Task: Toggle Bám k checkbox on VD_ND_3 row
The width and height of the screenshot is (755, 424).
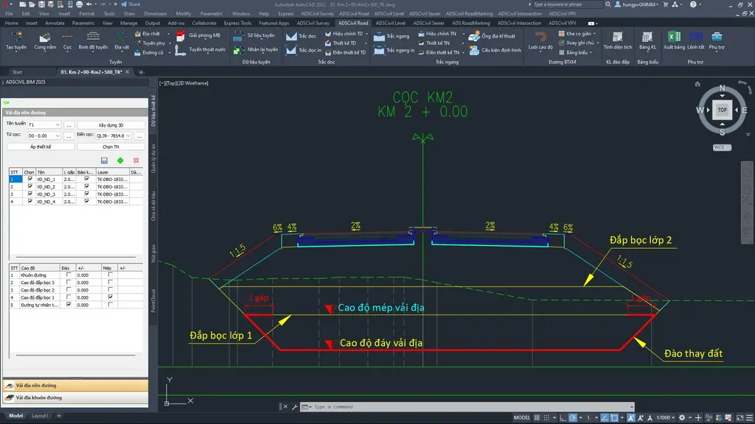Action: tap(86, 194)
